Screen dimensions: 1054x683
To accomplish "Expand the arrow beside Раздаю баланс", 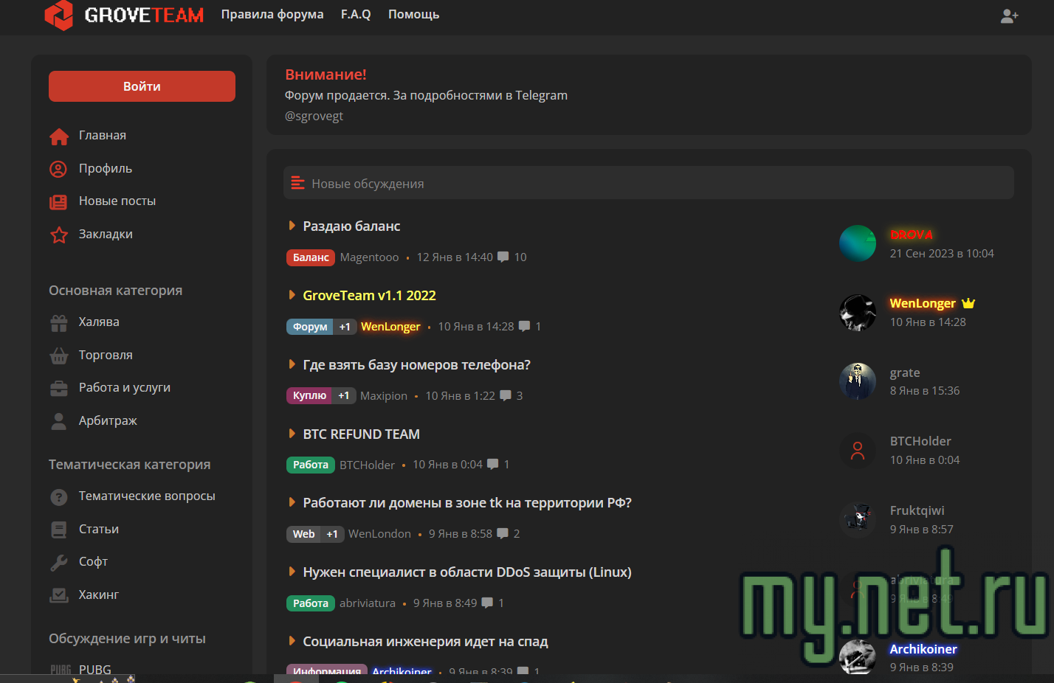I will coord(291,226).
